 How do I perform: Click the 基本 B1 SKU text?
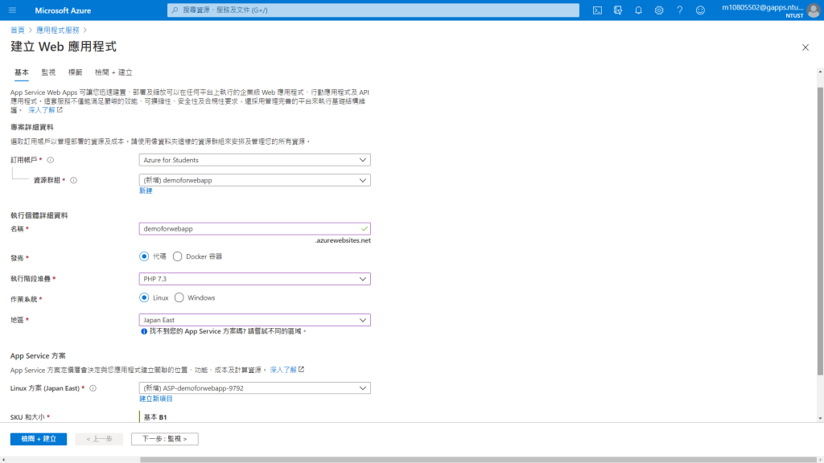[155, 417]
